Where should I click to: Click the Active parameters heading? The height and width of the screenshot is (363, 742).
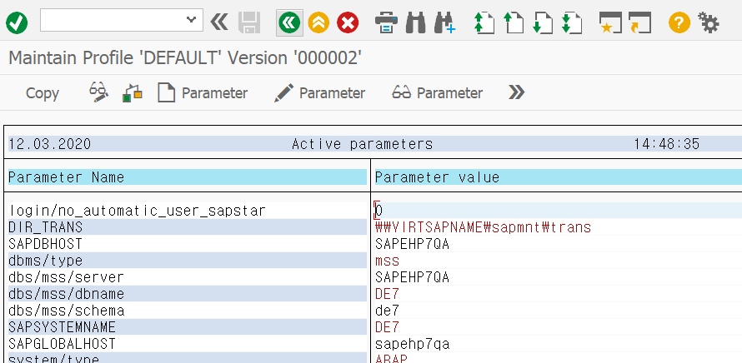[362, 144]
